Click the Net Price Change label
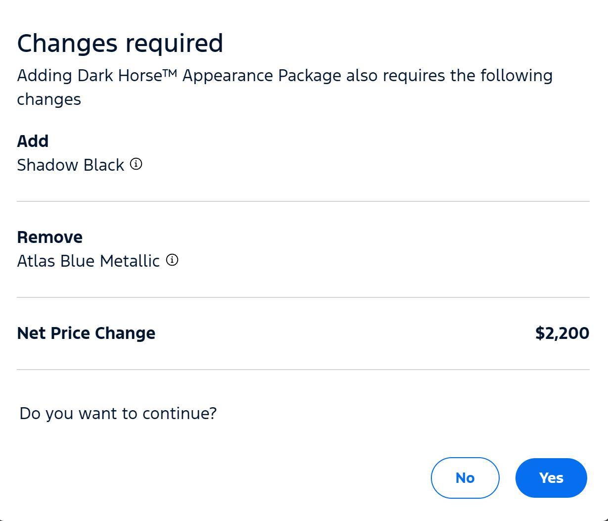This screenshot has height=521, width=608. point(86,333)
